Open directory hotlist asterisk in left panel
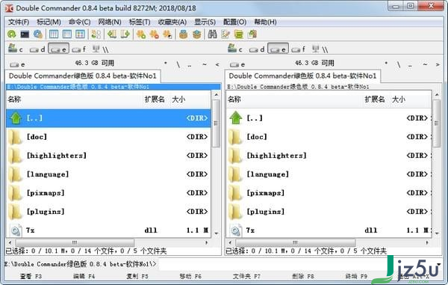 tap(166, 64)
